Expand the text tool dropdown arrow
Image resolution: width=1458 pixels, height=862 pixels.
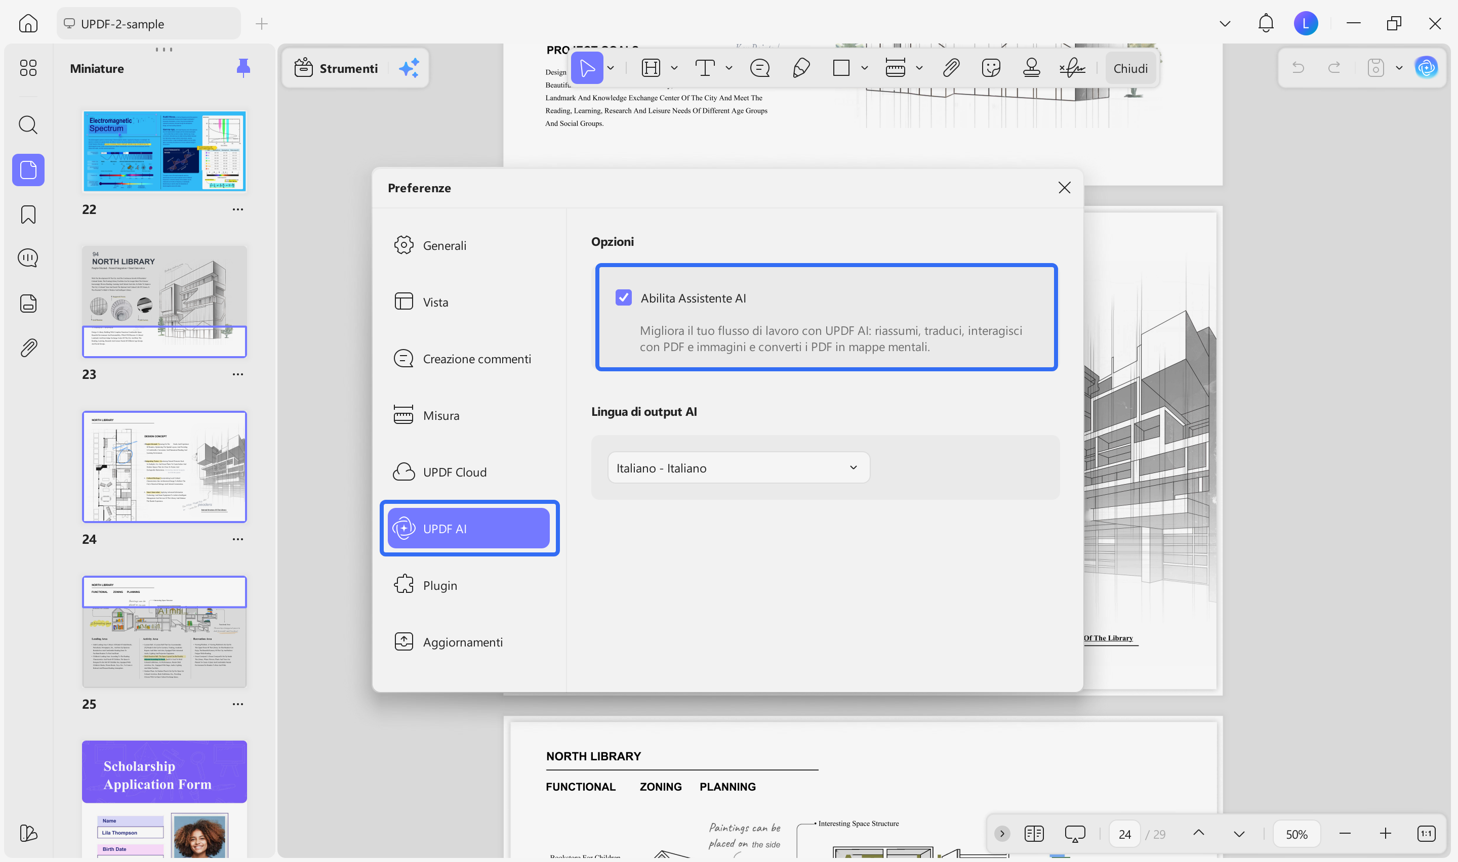click(728, 68)
